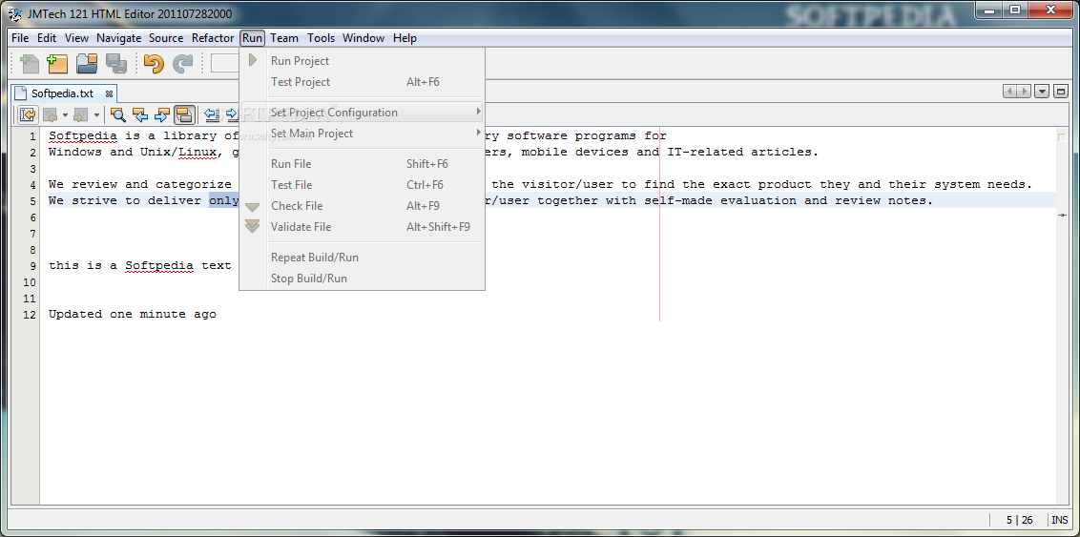Click the editor Back navigation icon

coord(50,114)
